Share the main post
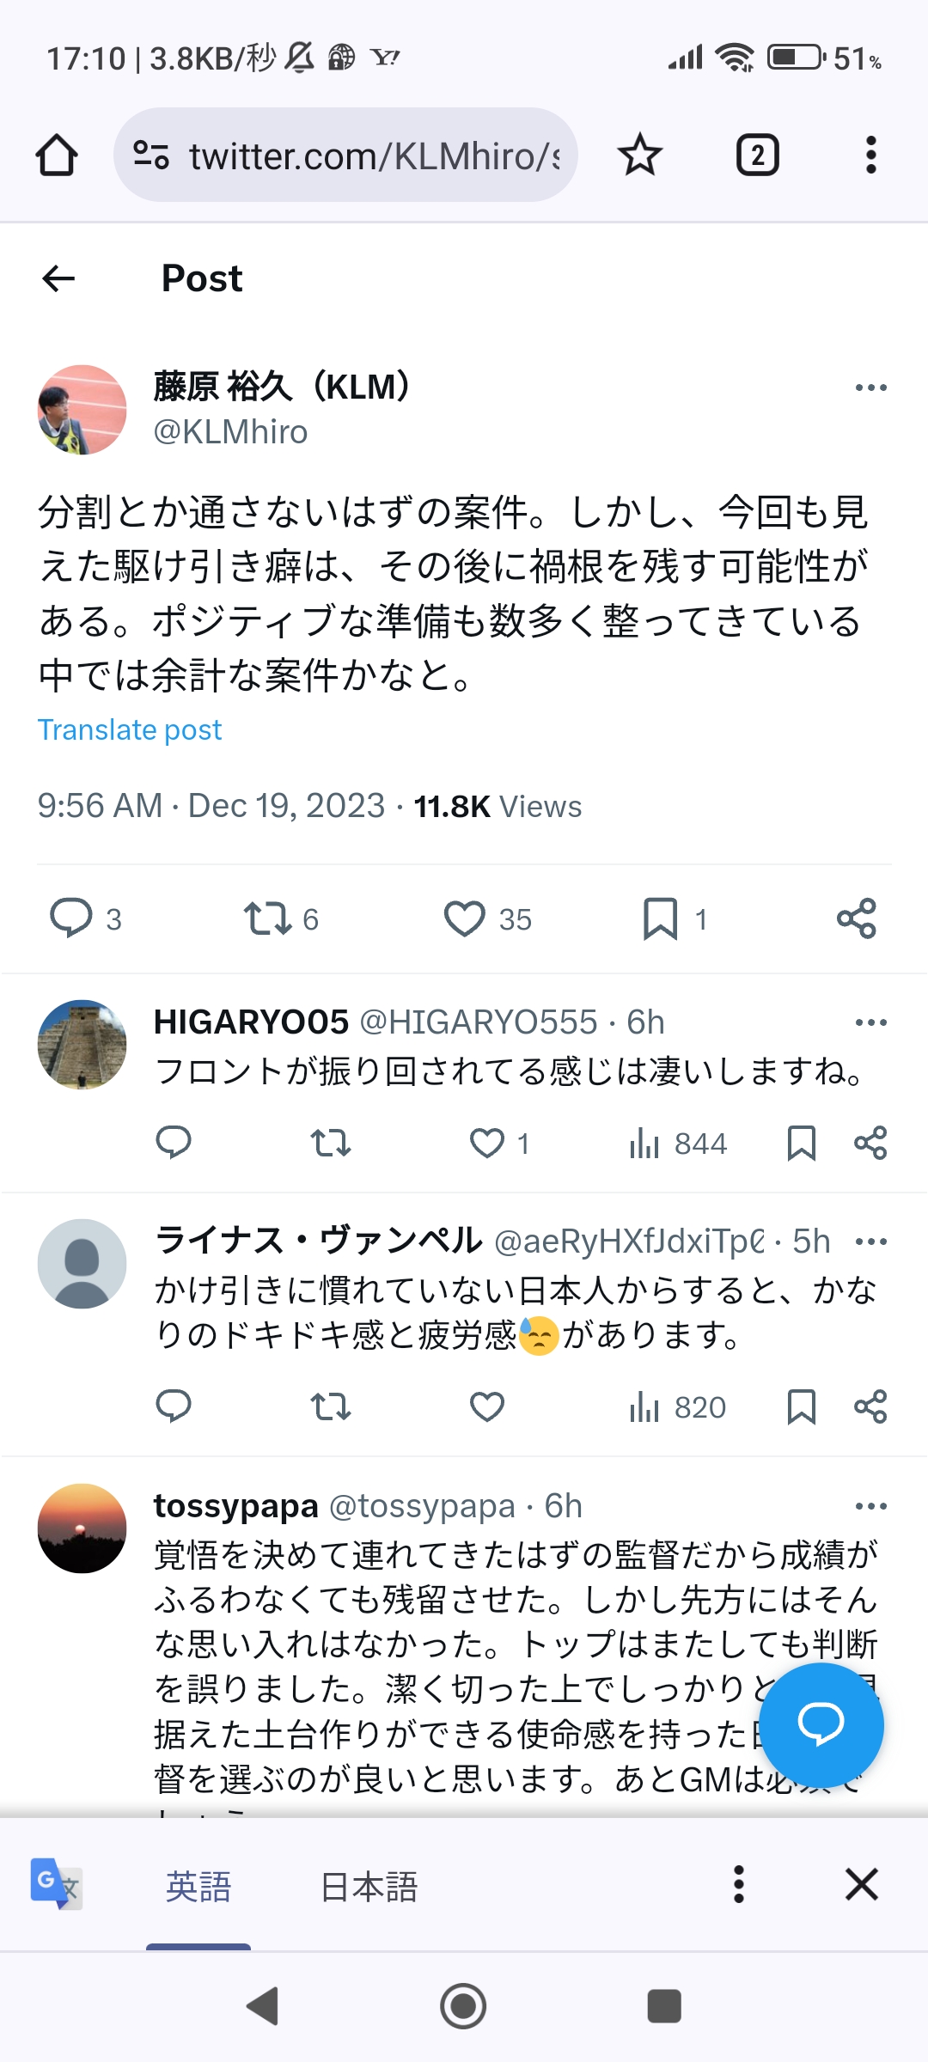 point(856,918)
